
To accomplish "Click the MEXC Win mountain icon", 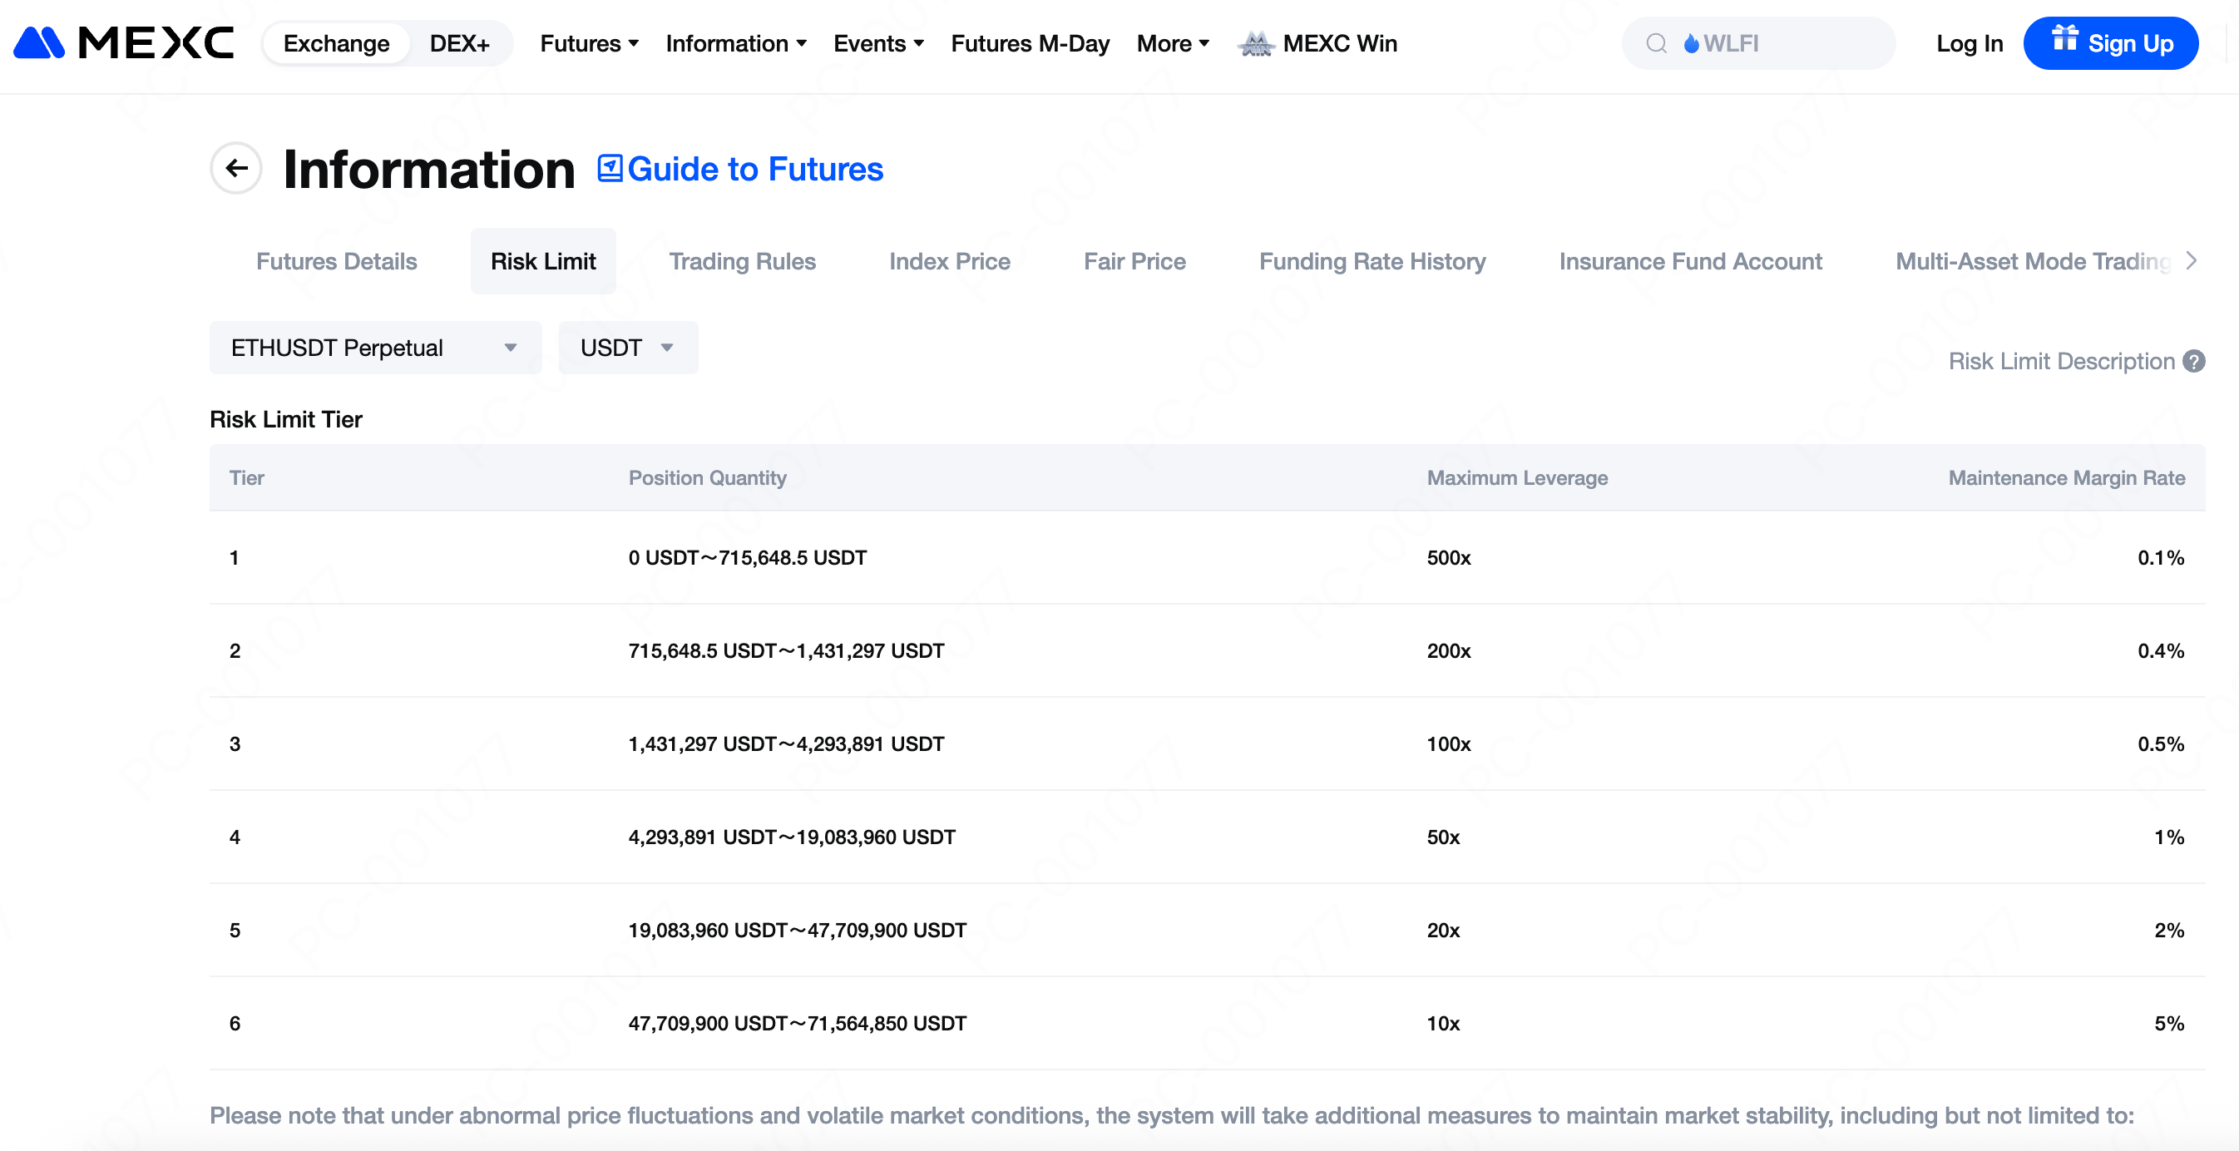I will pos(1256,43).
